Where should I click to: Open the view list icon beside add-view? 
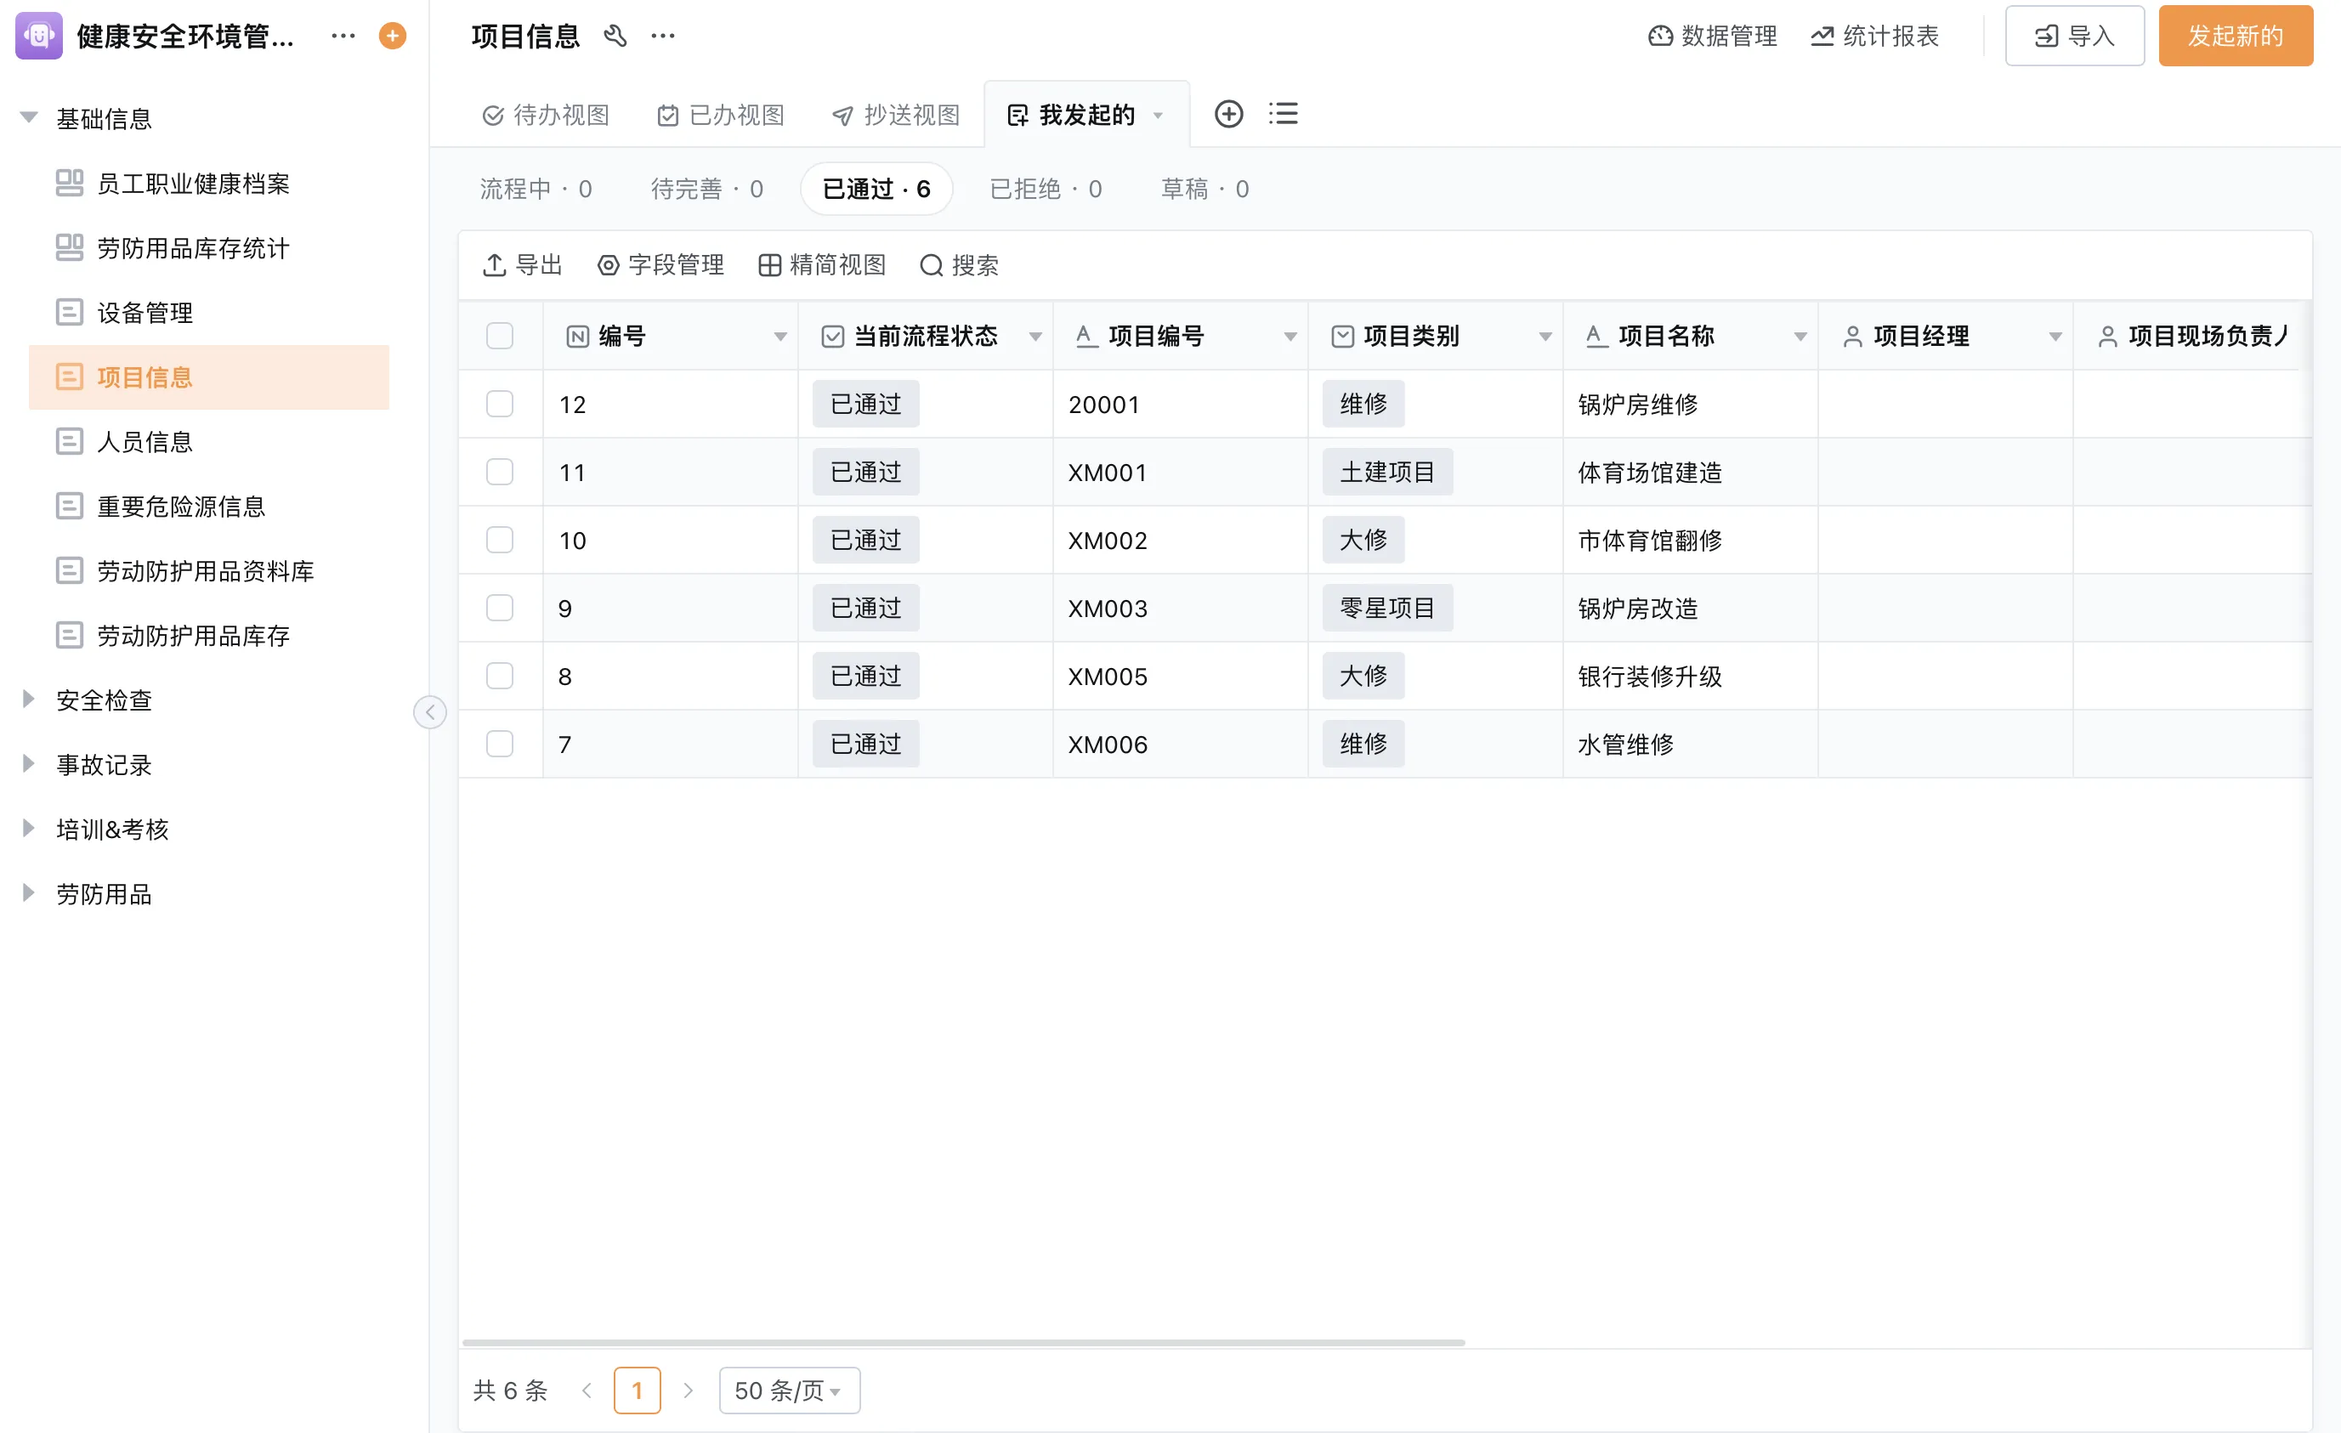tap(1283, 114)
